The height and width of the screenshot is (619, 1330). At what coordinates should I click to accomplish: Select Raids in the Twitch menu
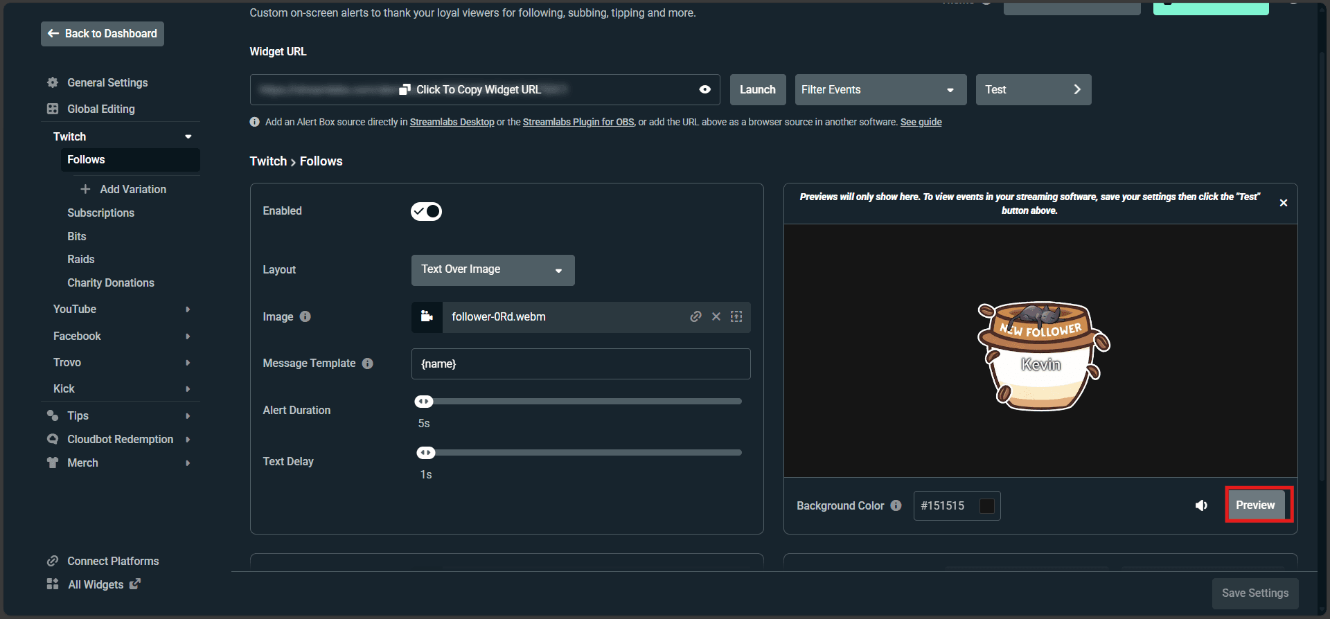tap(81, 259)
